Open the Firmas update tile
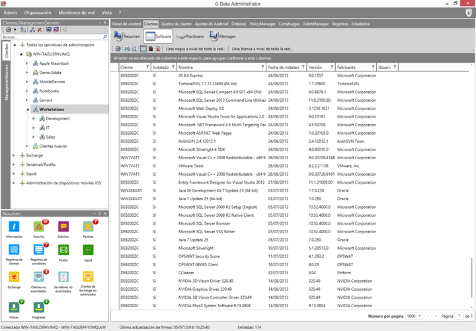The height and width of the screenshot is (331, 476). [14, 309]
